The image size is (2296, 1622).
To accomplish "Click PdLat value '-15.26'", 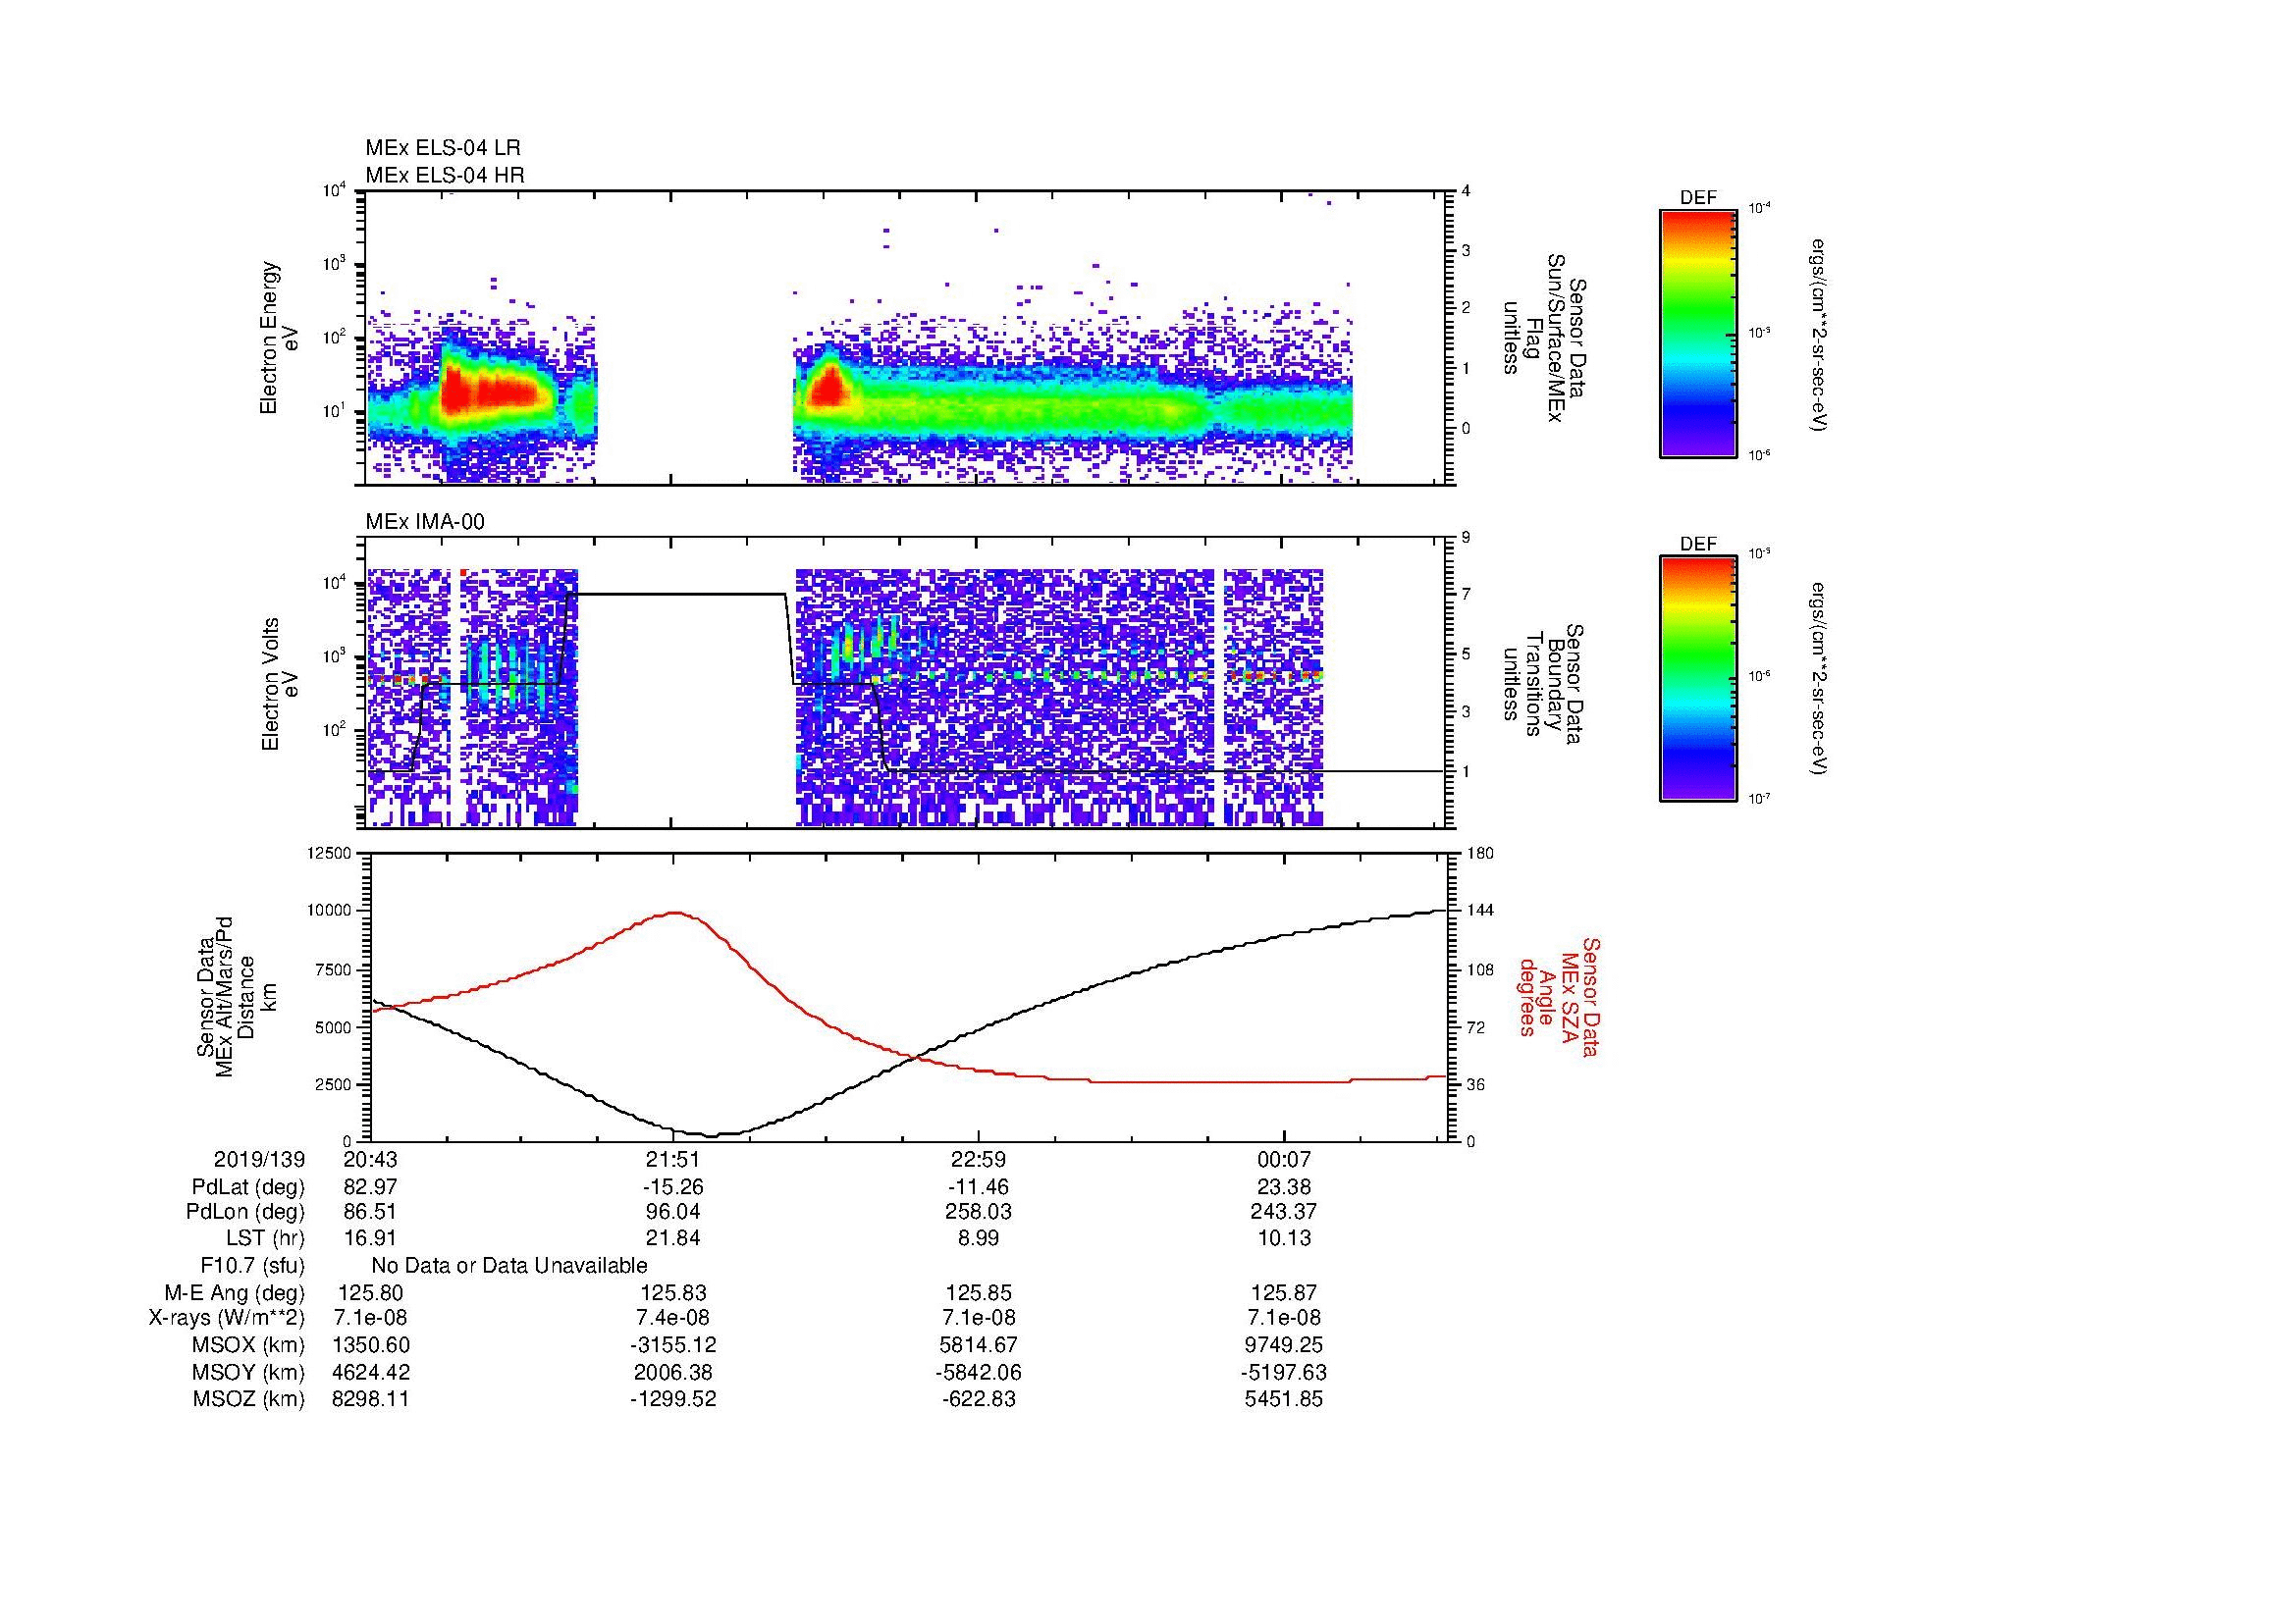I will click(x=673, y=1187).
